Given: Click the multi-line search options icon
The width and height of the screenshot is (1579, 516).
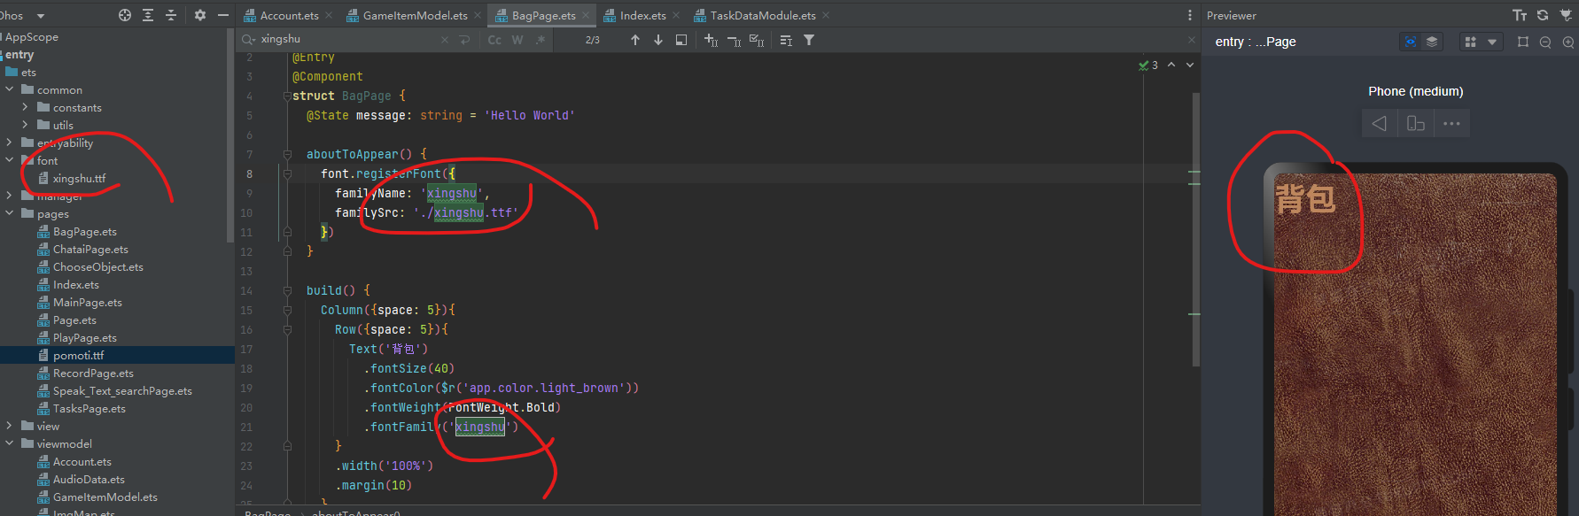Looking at the screenshot, I should pyautogui.click(x=786, y=40).
